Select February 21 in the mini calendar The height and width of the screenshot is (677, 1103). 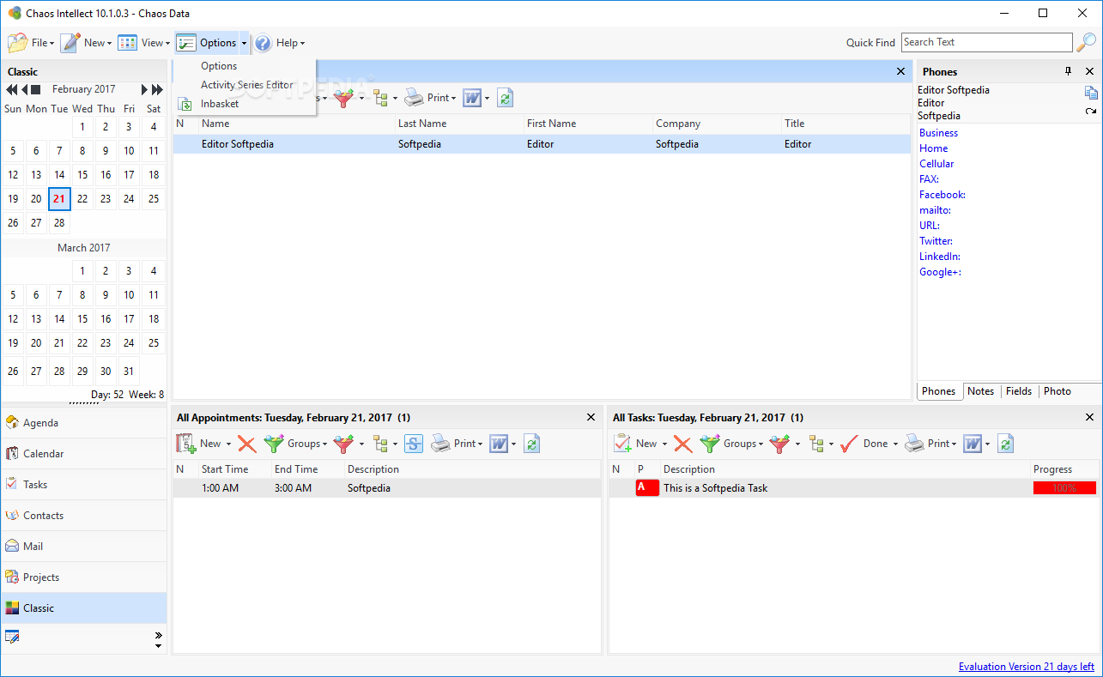(x=59, y=198)
